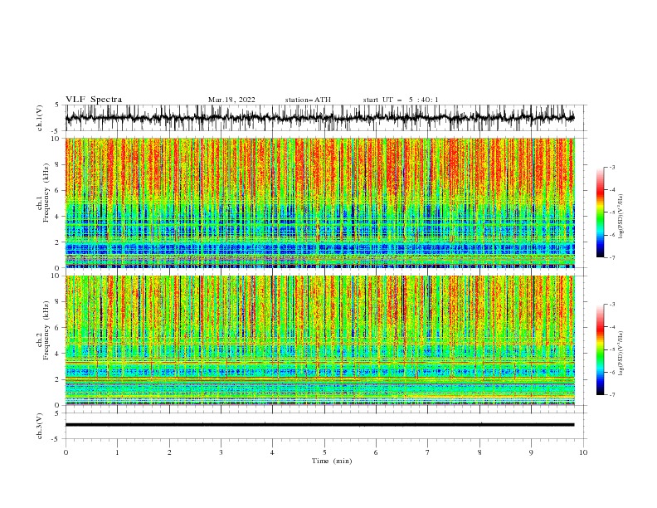
Task: Click the time axis tick label "8"
Action: [479, 452]
